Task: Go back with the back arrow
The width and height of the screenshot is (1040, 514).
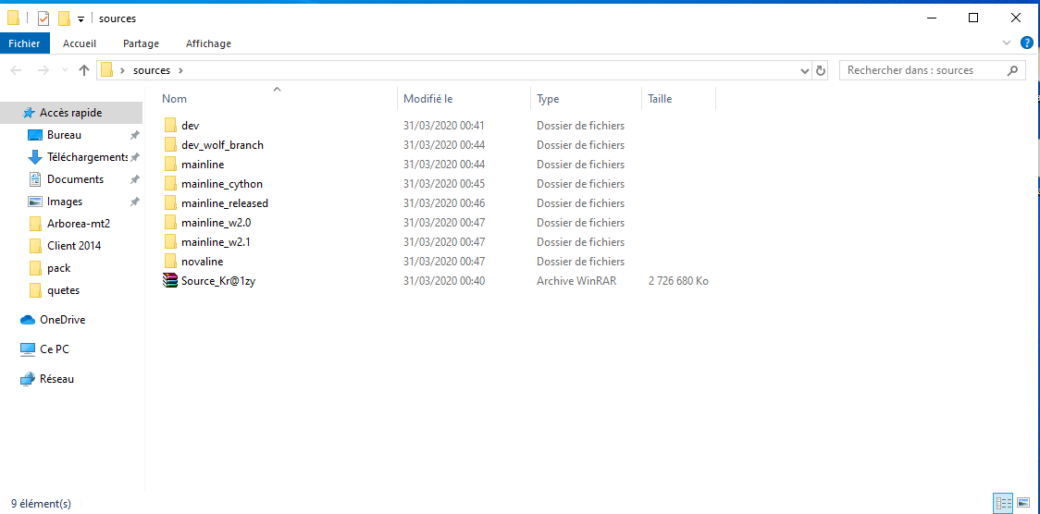Action: click(16, 70)
